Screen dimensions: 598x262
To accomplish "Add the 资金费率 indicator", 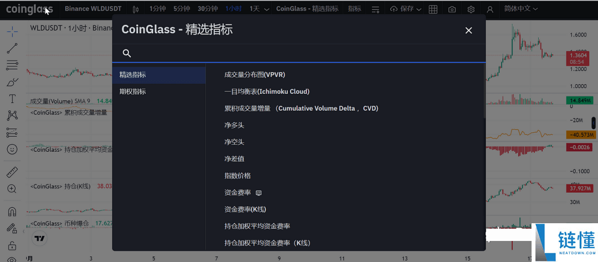I will point(238,193).
